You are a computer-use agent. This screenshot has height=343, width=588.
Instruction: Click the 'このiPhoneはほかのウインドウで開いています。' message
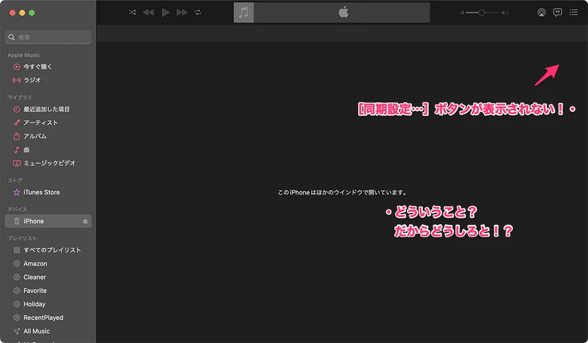[342, 192]
